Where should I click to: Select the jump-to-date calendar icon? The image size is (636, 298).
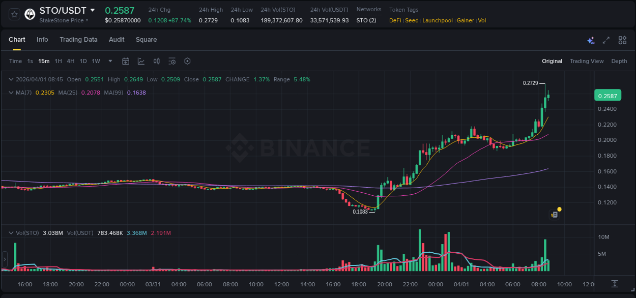126,61
